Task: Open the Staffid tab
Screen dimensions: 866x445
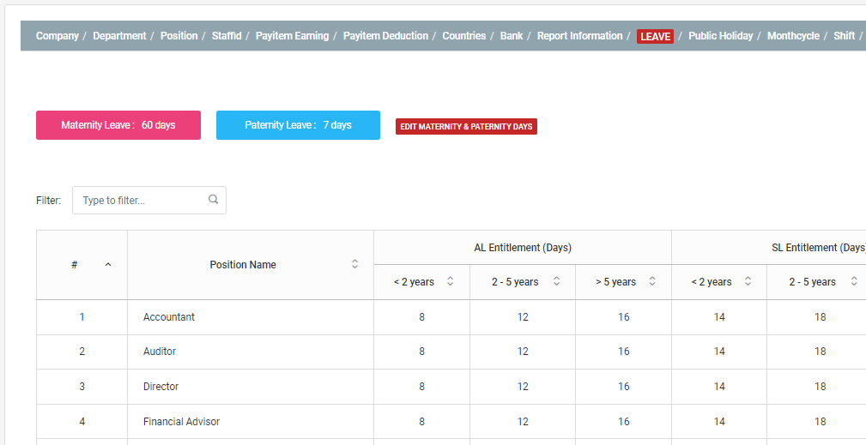Action: 227,36
